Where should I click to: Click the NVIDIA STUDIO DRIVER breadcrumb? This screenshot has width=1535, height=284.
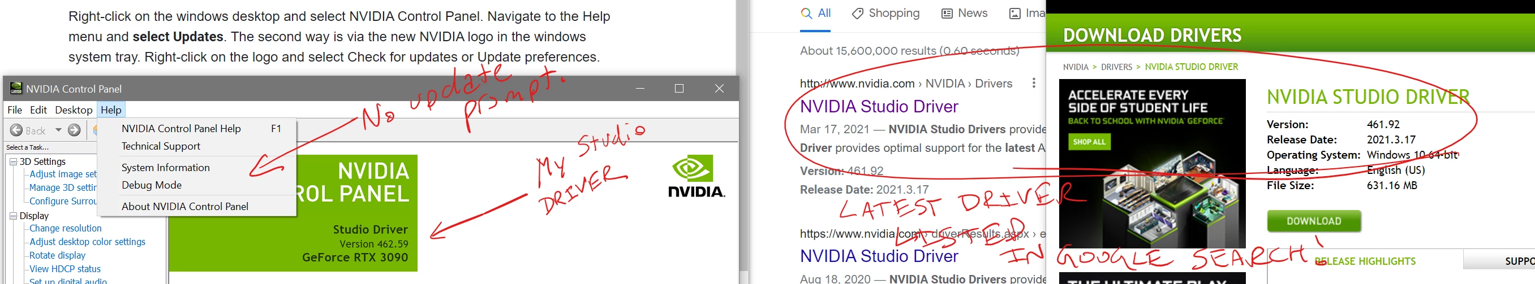click(x=1192, y=67)
